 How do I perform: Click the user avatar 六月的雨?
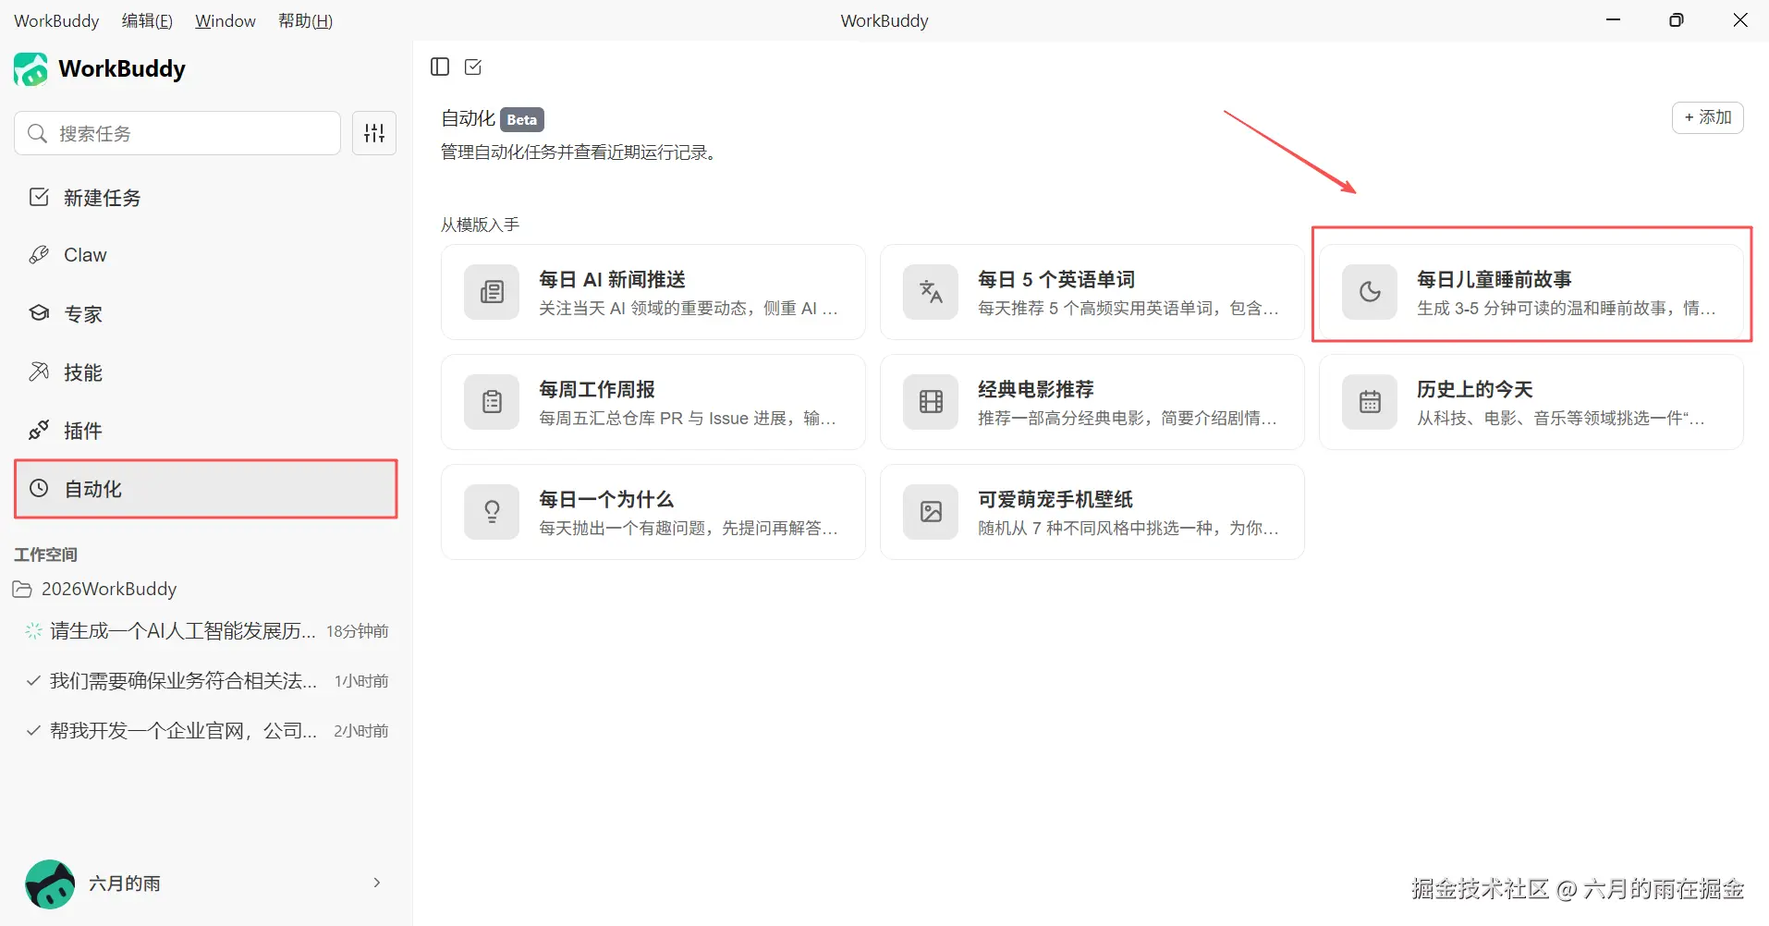[50, 884]
